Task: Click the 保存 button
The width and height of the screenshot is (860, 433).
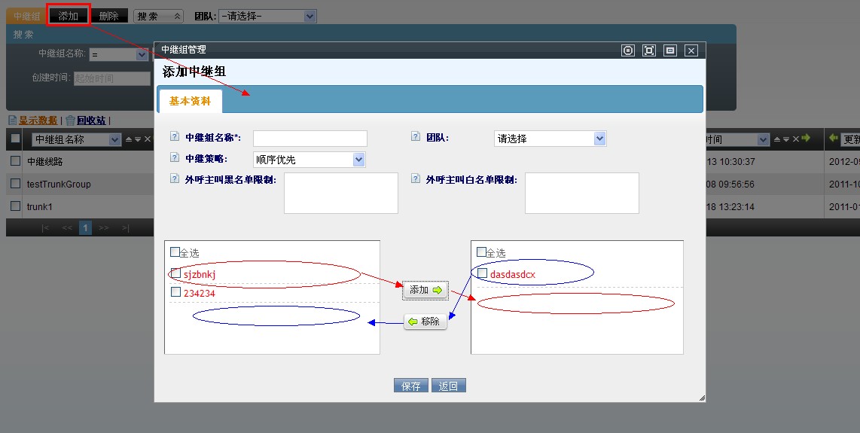Action: 411,386
